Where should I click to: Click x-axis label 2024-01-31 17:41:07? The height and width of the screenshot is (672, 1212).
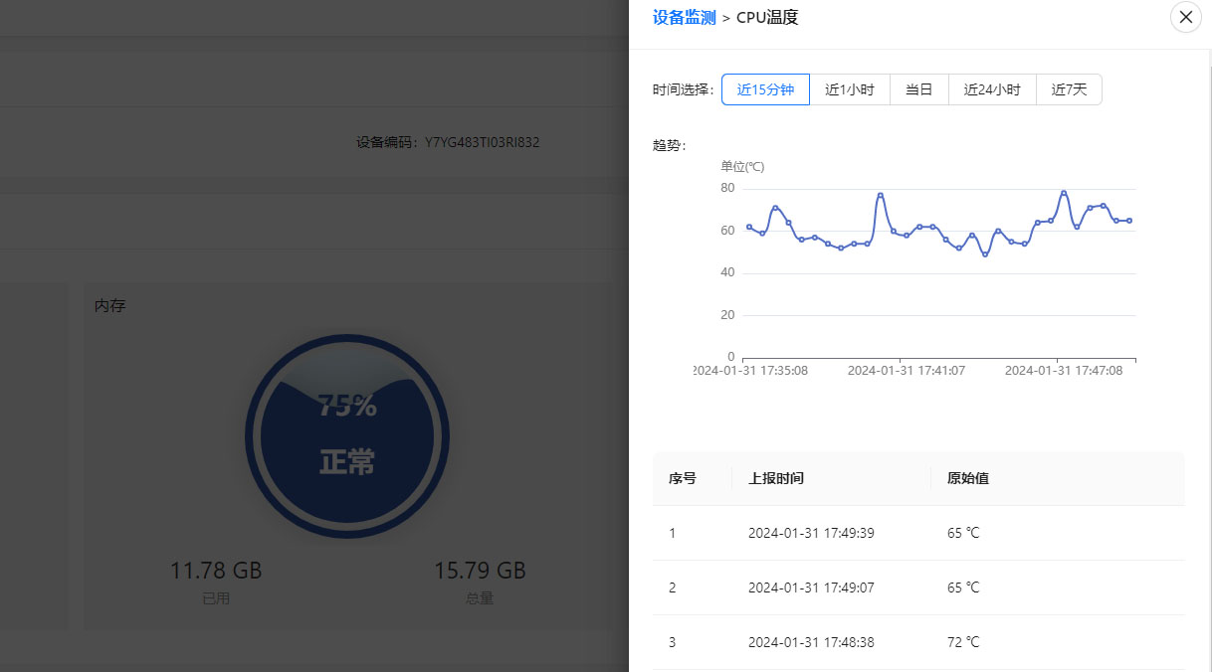[x=905, y=371]
